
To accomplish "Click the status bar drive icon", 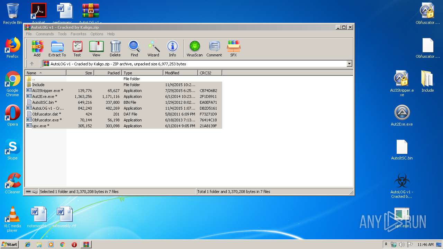I will (28, 192).
